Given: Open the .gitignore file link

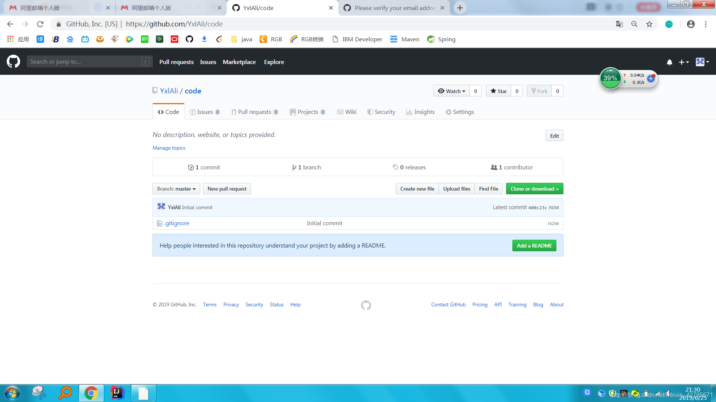Looking at the screenshot, I should 177,223.
